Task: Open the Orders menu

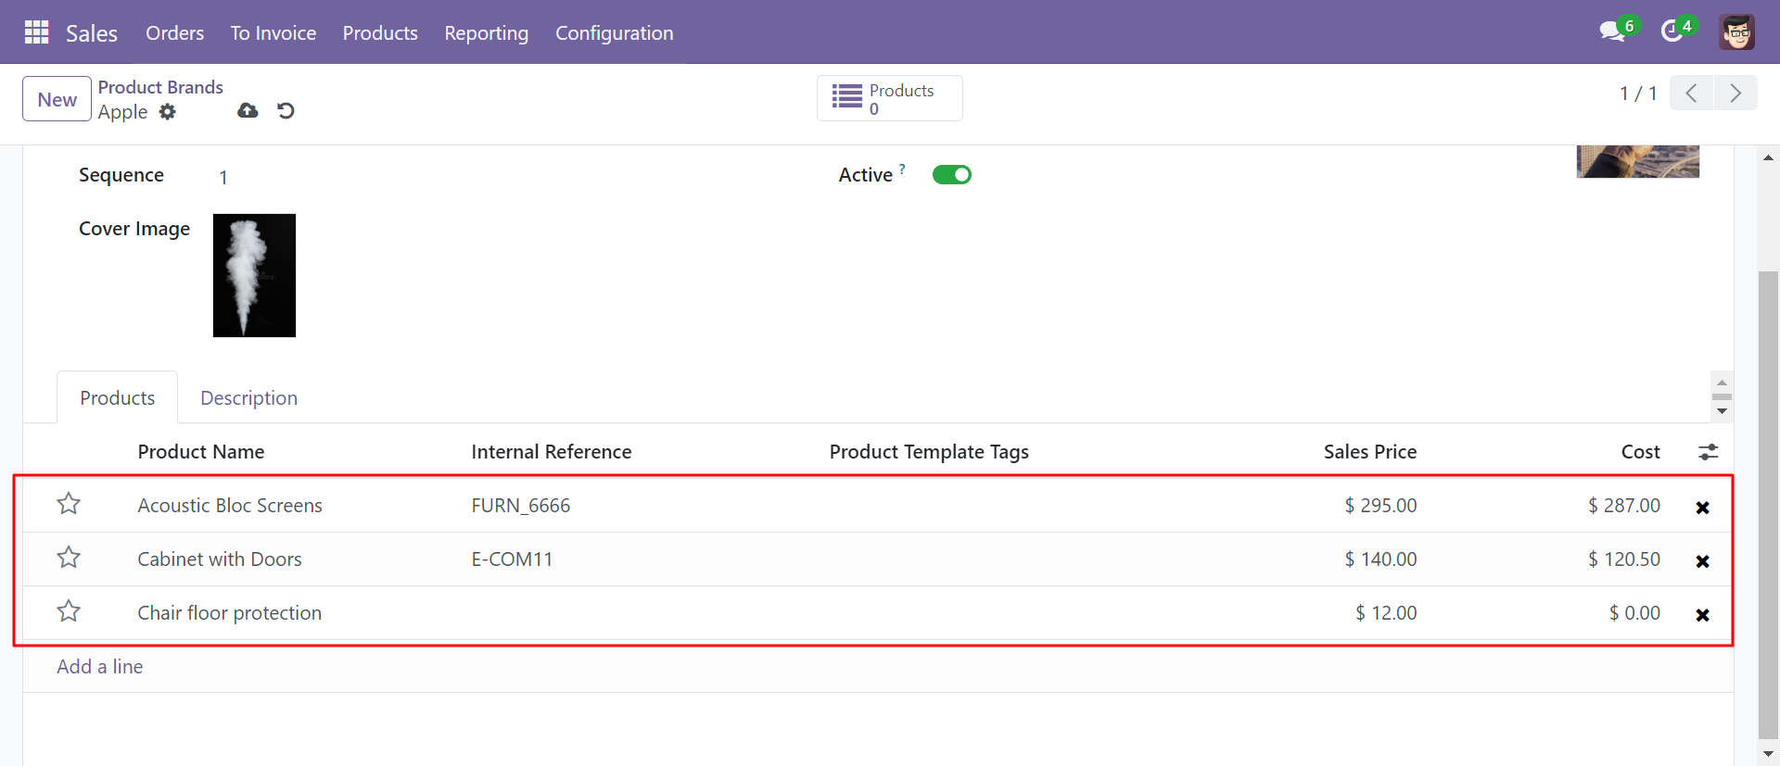Action: pyautogui.click(x=174, y=33)
